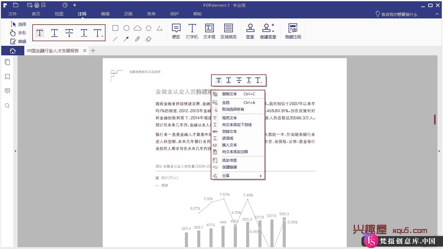The height and width of the screenshot is (249, 443).
Task: Click underline in floating mini toolbar
Action: coord(229,81)
